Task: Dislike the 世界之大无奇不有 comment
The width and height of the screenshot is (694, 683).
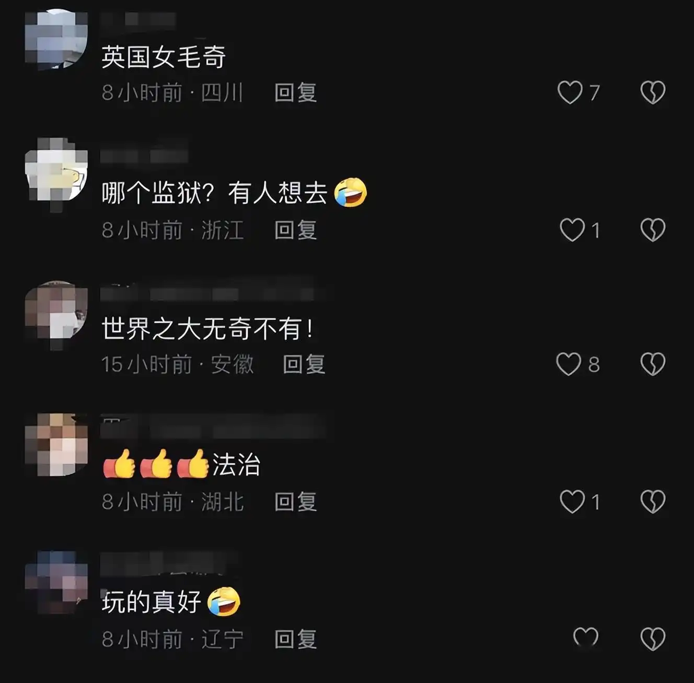Action: (653, 364)
